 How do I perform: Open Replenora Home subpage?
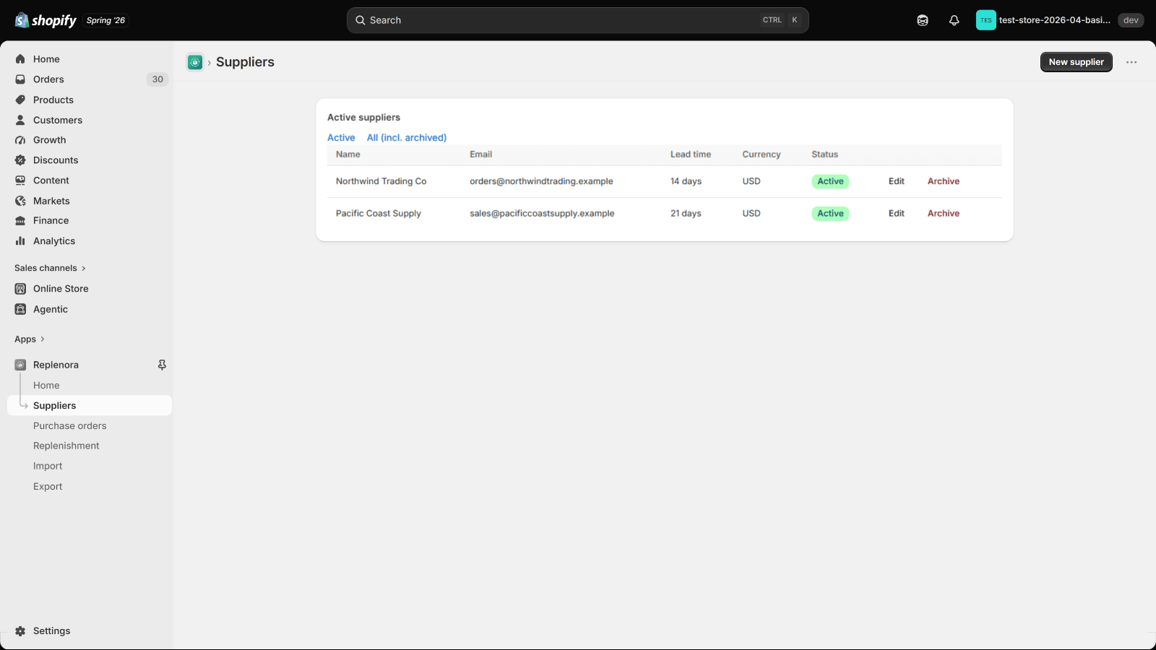[46, 386]
